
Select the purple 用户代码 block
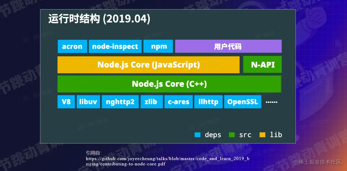point(228,46)
